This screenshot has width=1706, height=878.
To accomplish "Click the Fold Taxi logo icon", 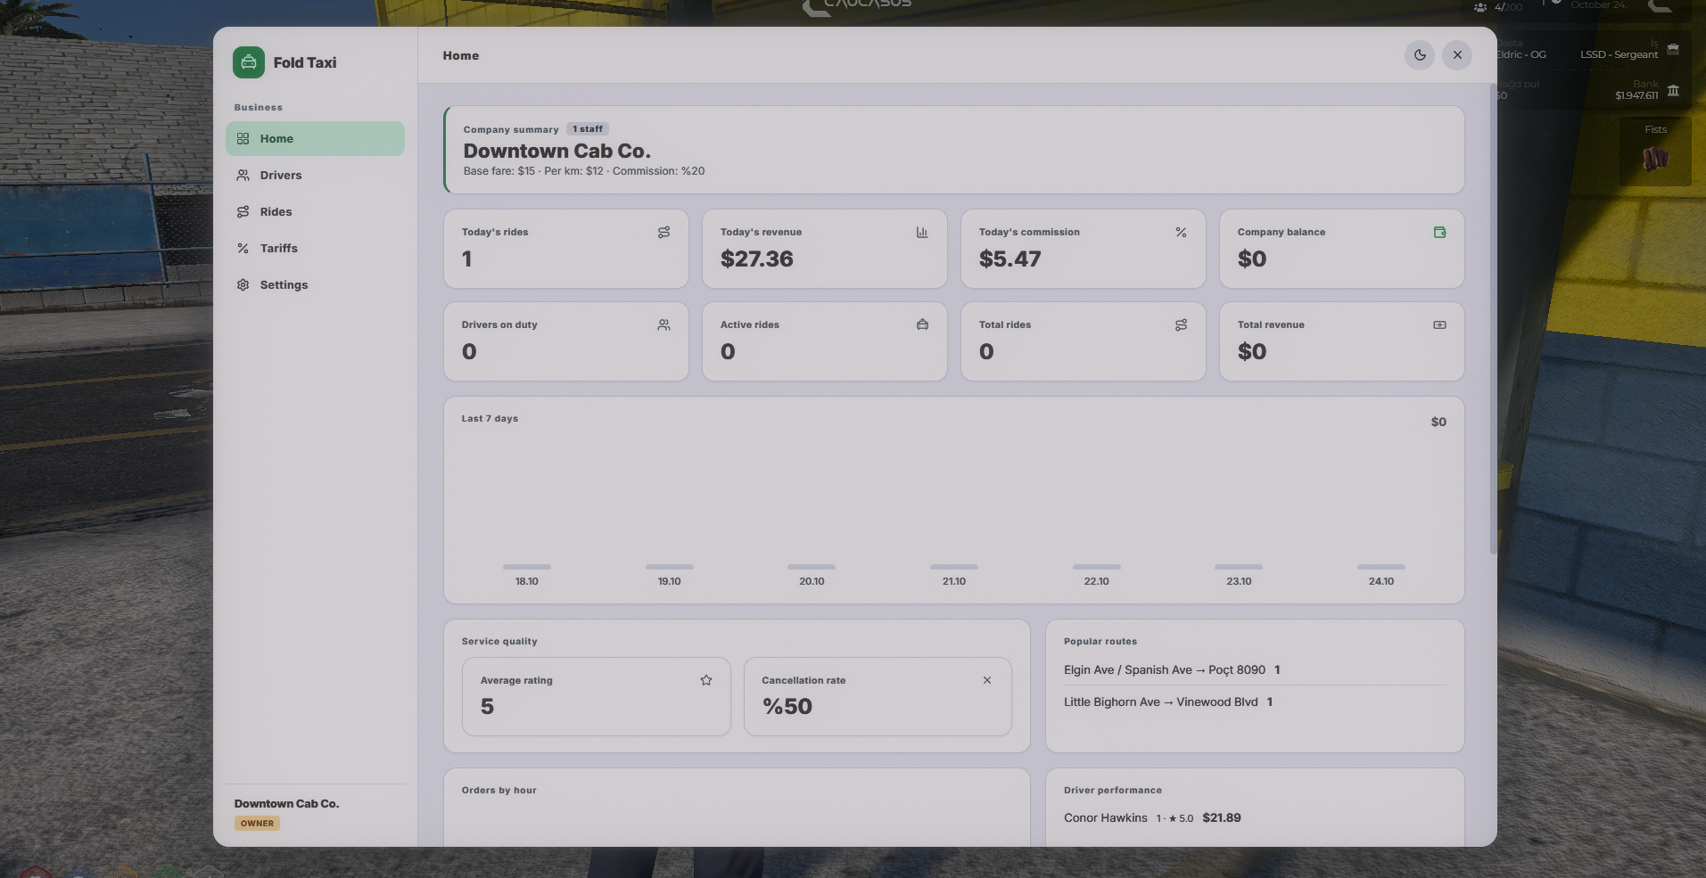I will point(249,62).
